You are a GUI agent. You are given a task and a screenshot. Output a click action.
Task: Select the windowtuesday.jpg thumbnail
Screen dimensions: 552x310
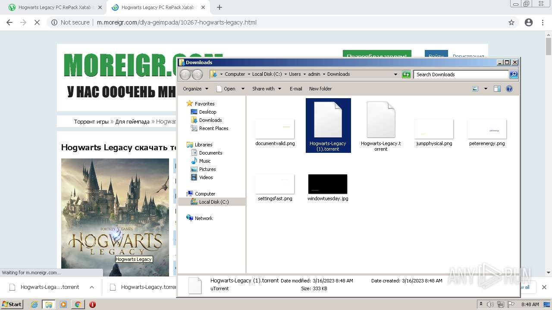[328, 184]
